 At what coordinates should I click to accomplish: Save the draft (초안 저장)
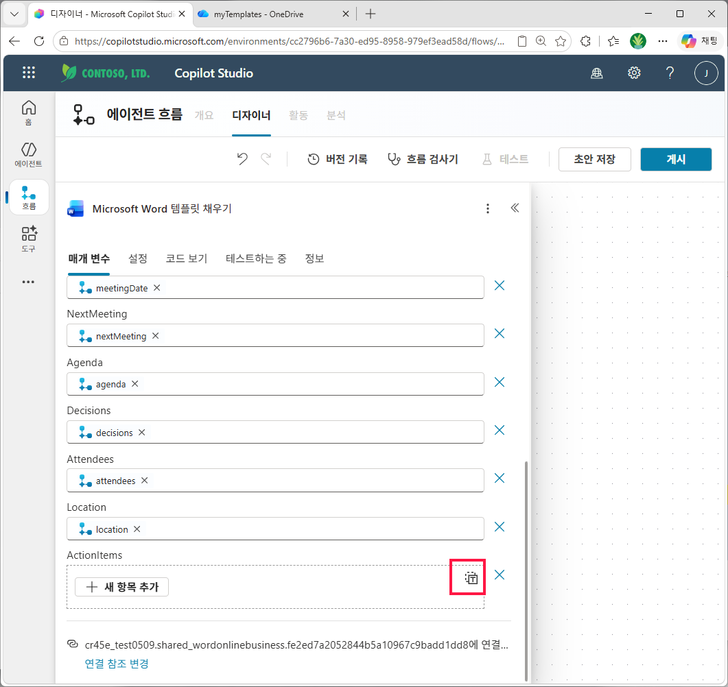coord(594,159)
